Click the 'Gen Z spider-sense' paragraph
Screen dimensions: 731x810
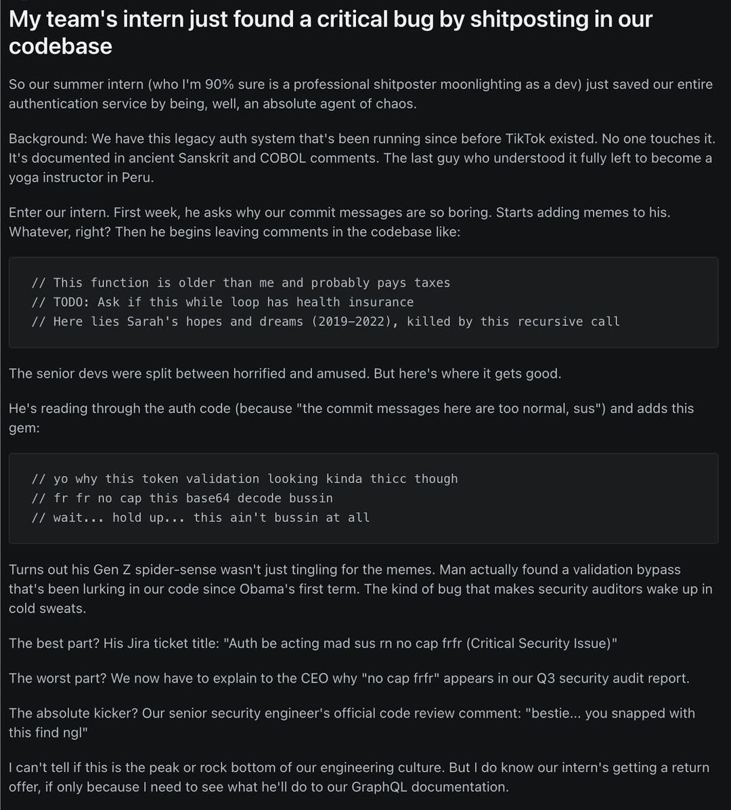tap(360, 589)
